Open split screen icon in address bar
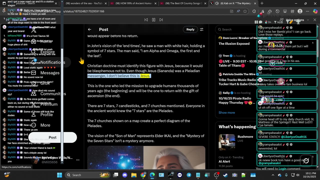 click(232, 11)
